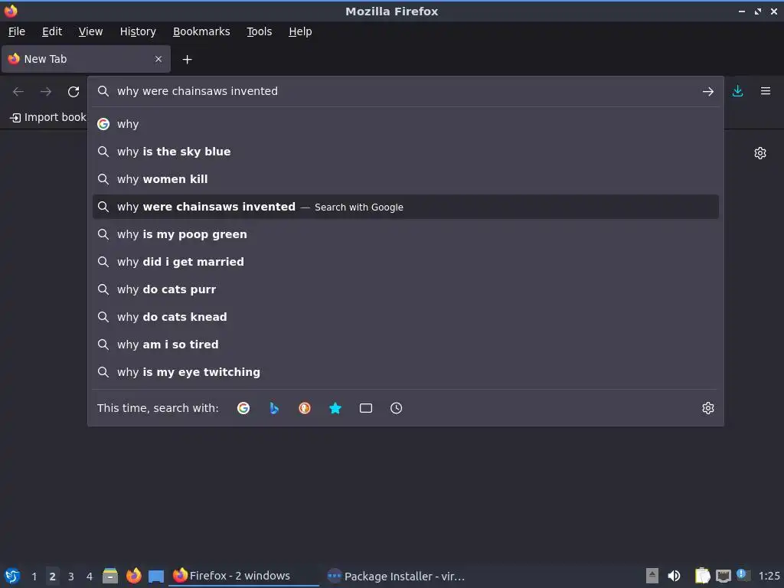
Task: Launch Firefox from taskbar quick launcher
Action: [133, 576]
